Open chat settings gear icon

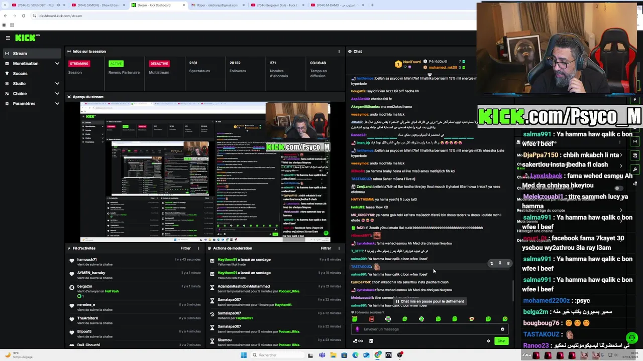[488, 341]
